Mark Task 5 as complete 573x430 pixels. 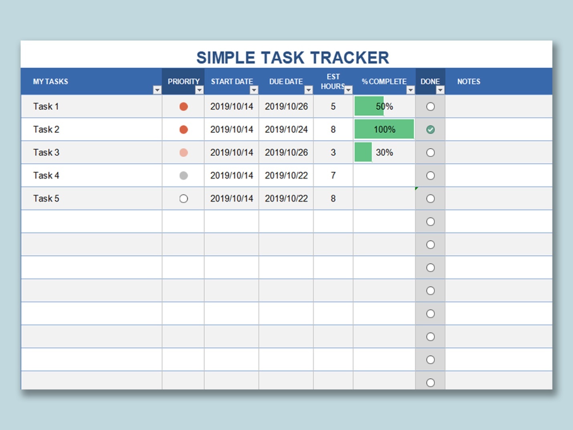click(x=430, y=198)
